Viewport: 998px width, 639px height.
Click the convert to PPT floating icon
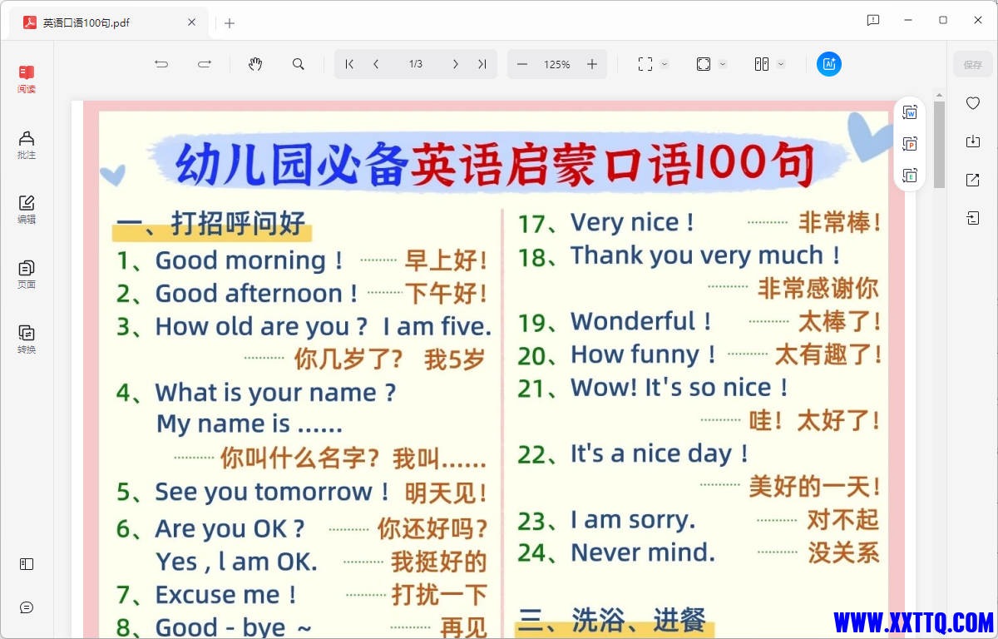[910, 144]
